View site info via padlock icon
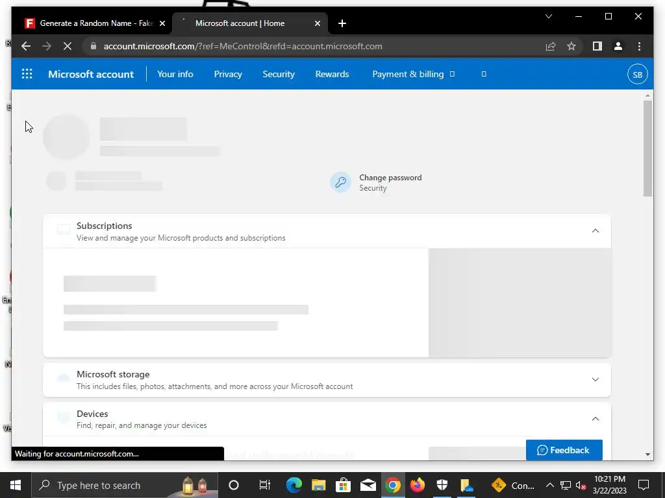The width and height of the screenshot is (665, 498). click(94, 46)
